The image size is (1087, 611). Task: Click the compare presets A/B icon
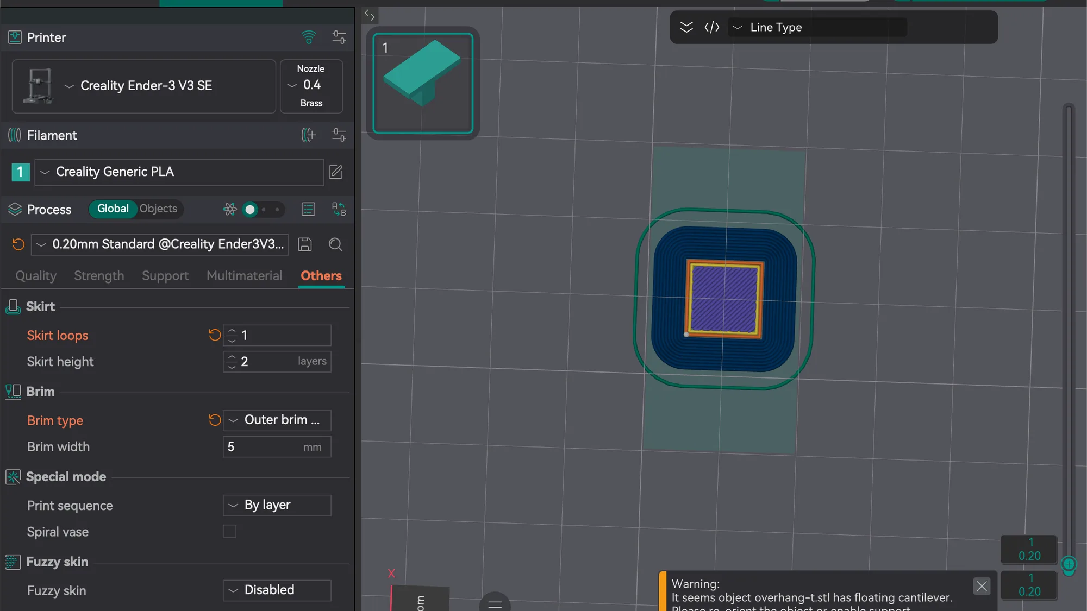[x=339, y=209]
